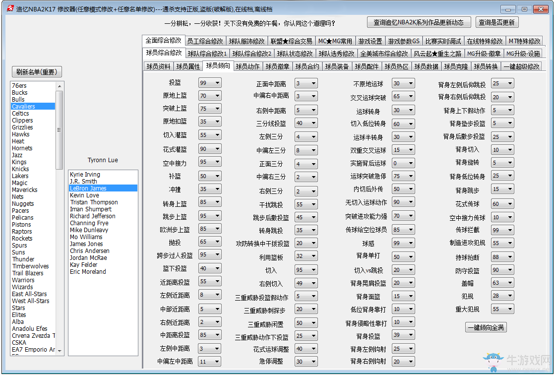Click 查询追忆NBA2K系列作品更新动态 button
The width and height of the screenshot is (554, 375).
coord(419,22)
